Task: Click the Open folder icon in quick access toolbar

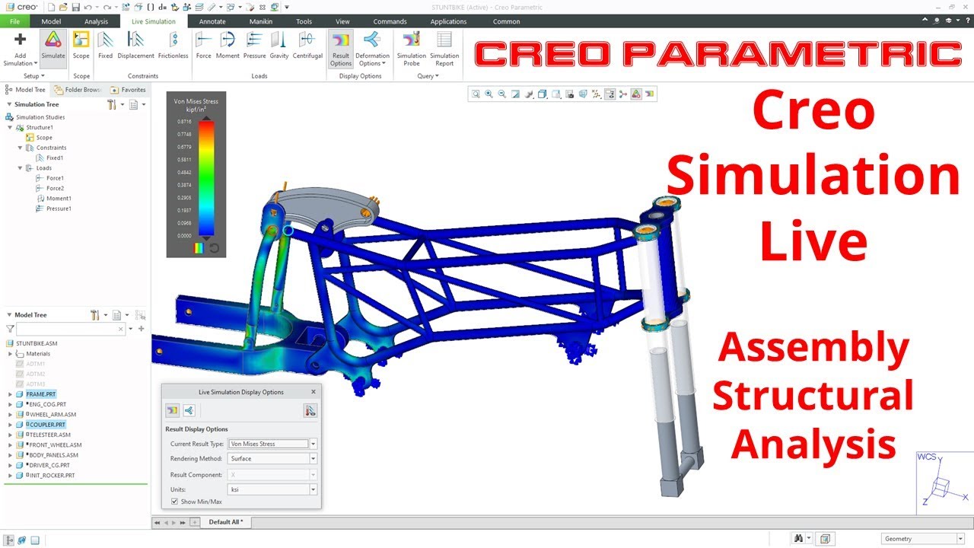Action: (x=63, y=7)
